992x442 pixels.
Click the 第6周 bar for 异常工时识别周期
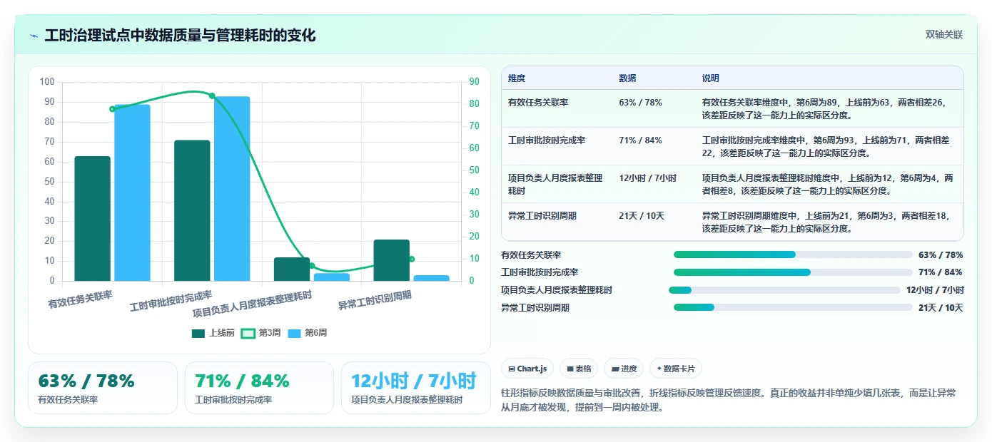coord(431,278)
